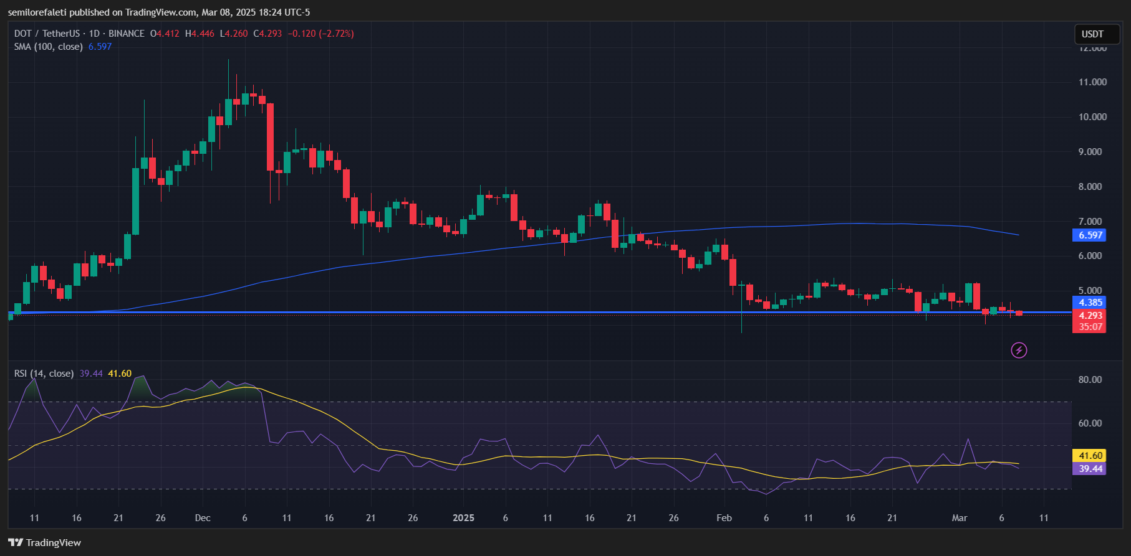Click the publisher caption naming semilorefaleti

(158, 12)
